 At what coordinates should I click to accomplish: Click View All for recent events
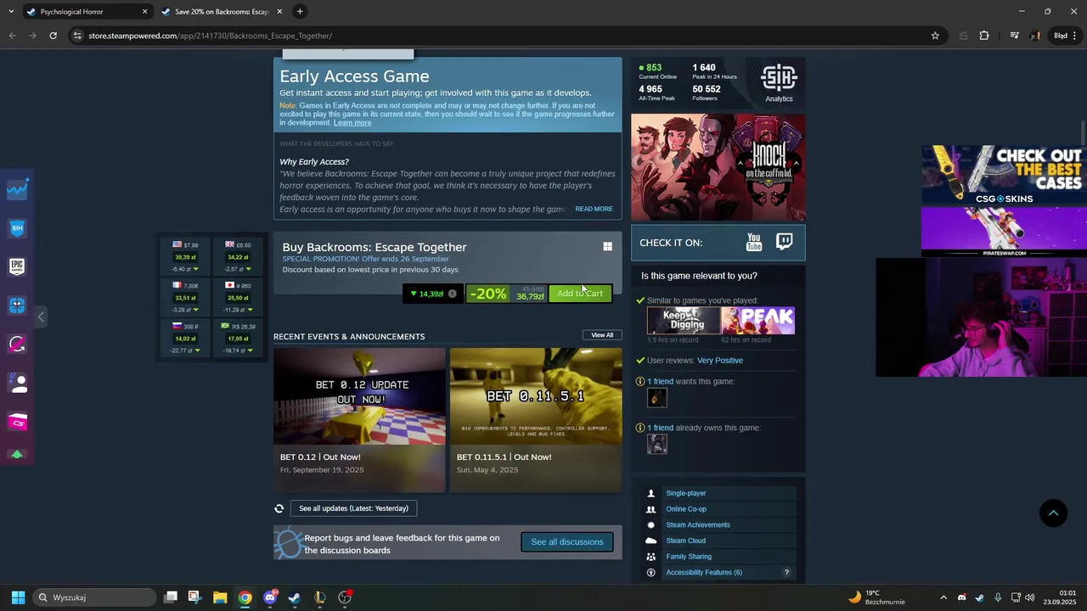[x=602, y=335]
